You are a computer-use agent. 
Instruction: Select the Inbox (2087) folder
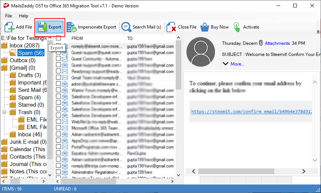pos(24,46)
